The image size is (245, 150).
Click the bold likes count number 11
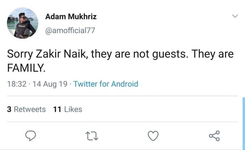tap(57, 109)
